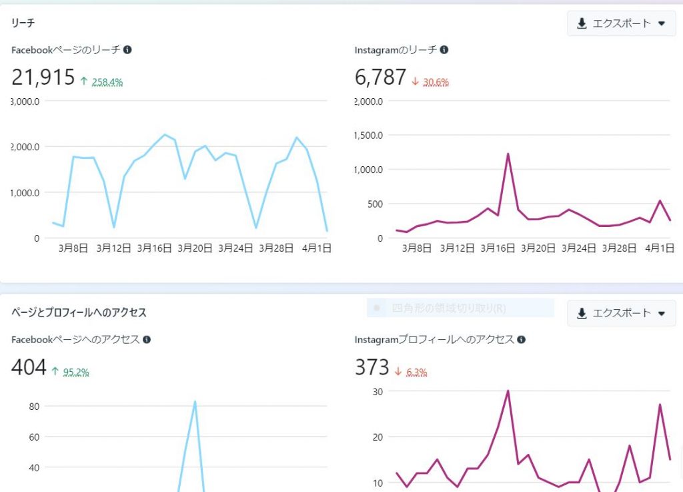The image size is (683, 492).
Task: Click the red down arrow beside 373
Action: point(398,371)
